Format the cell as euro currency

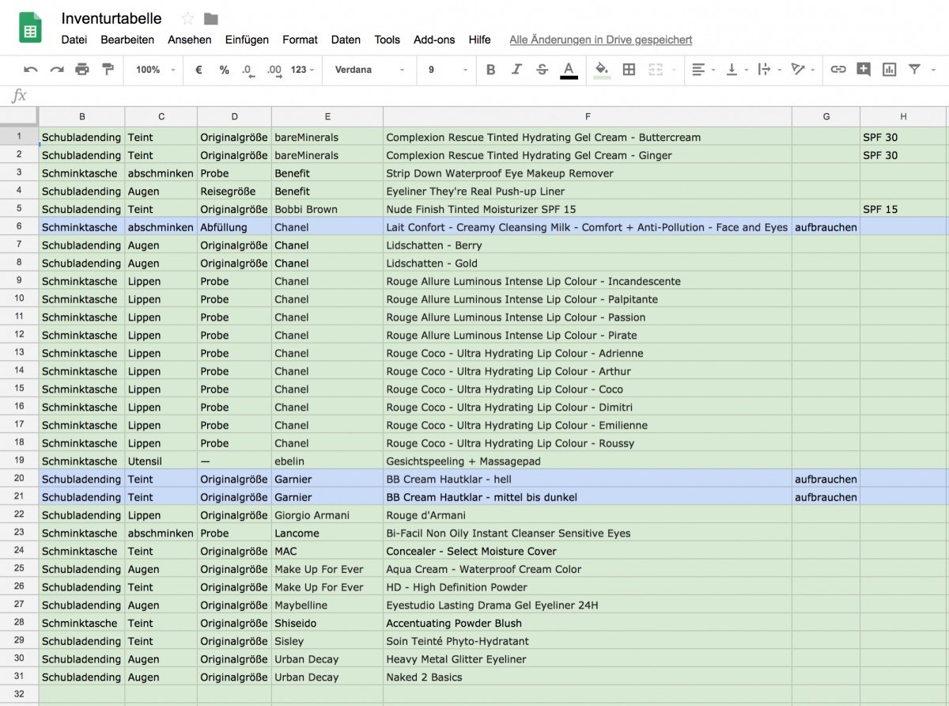tap(198, 70)
